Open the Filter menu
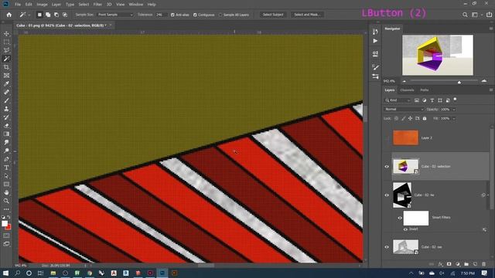The image size is (495, 278). coord(97,5)
